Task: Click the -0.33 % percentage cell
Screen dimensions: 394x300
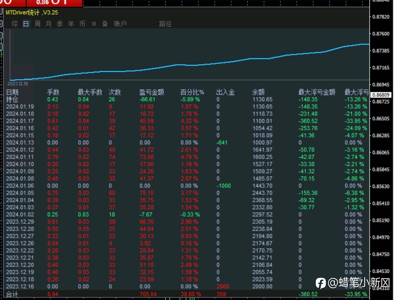Action: 190,215
